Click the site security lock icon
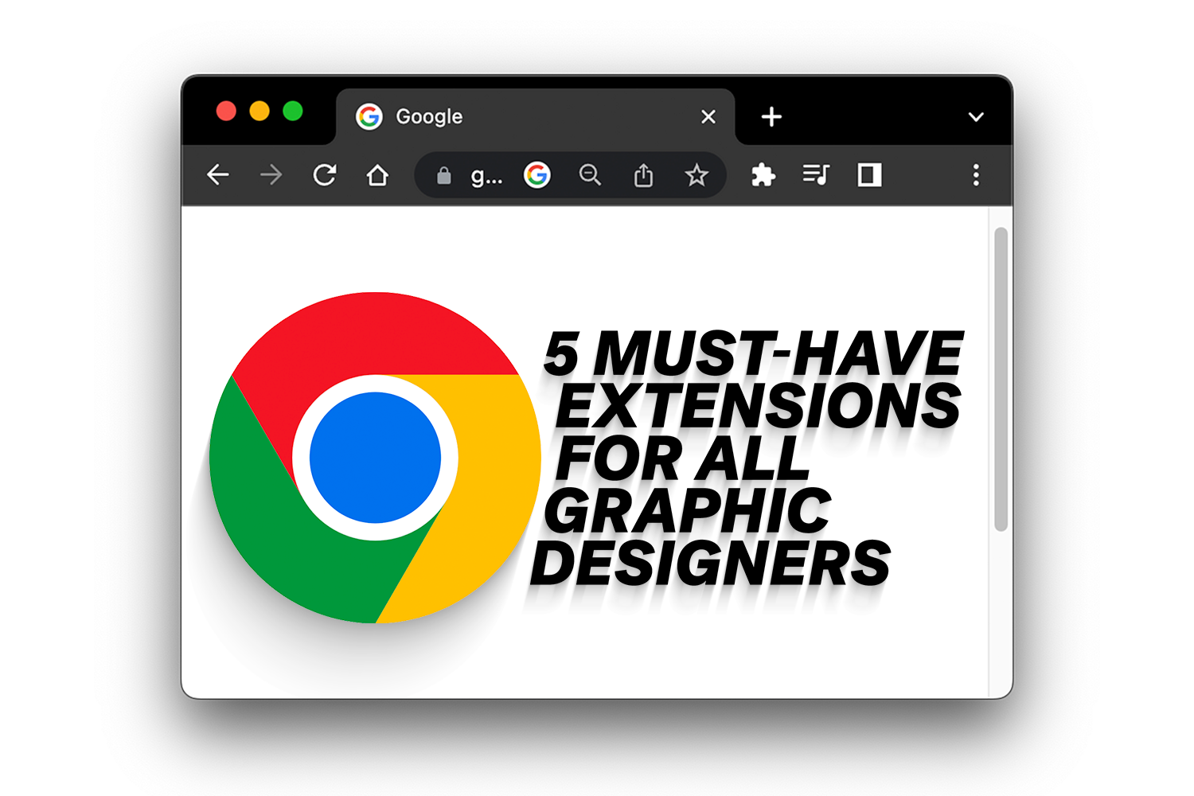 [x=443, y=175]
